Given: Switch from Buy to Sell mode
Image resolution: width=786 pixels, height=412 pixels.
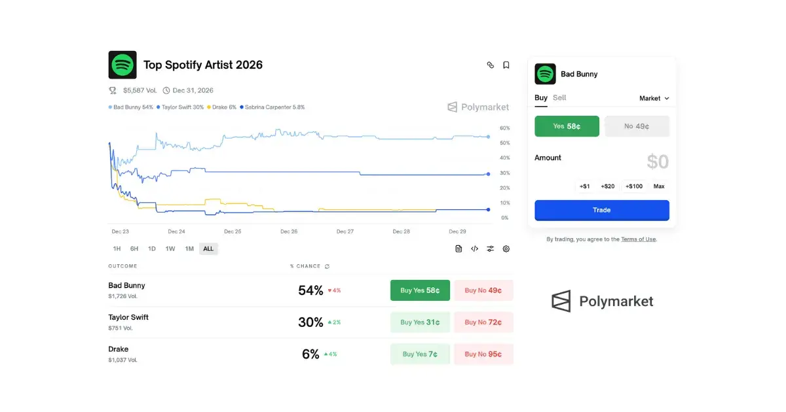Looking at the screenshot, I should (558, 97).
